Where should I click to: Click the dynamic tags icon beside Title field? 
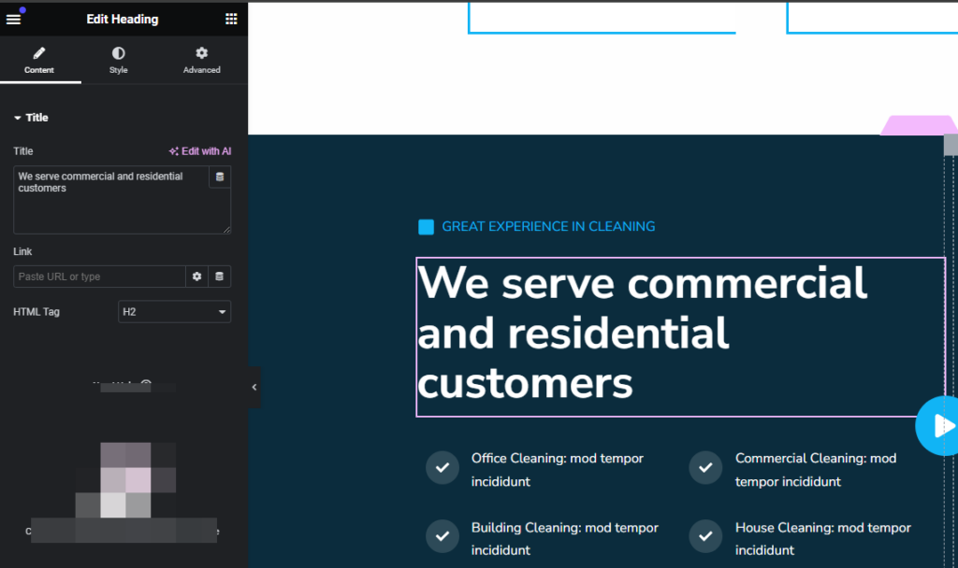coord(220,177)
